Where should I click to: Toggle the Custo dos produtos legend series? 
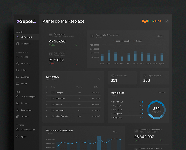[x=123, y=41]
